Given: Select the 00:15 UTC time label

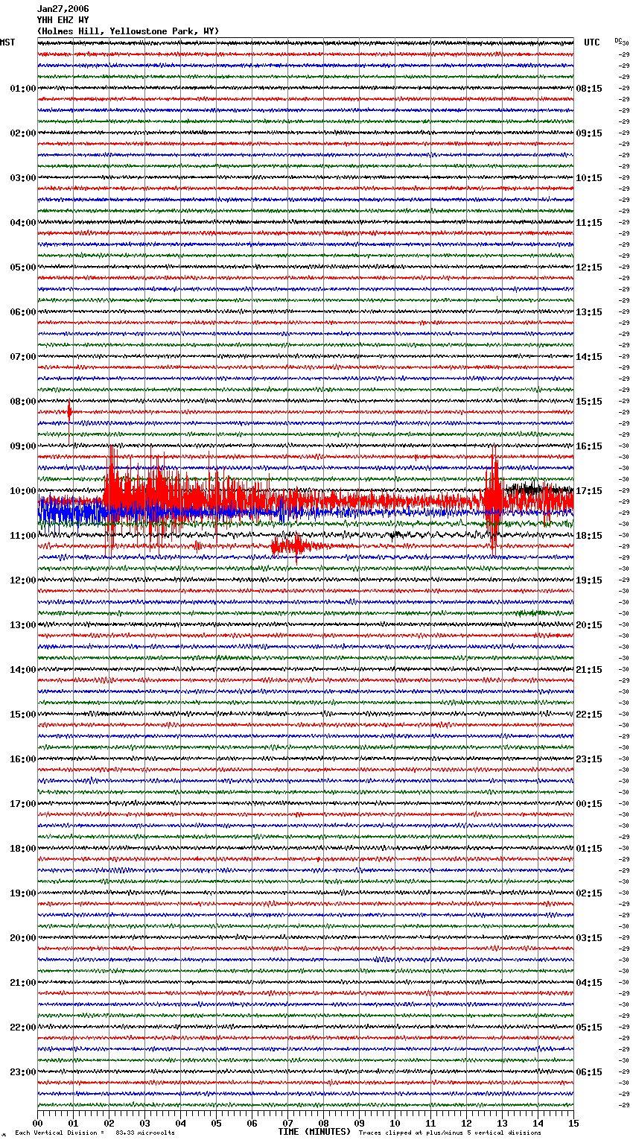Looking at the screenshot, I should tap(589, 804).
